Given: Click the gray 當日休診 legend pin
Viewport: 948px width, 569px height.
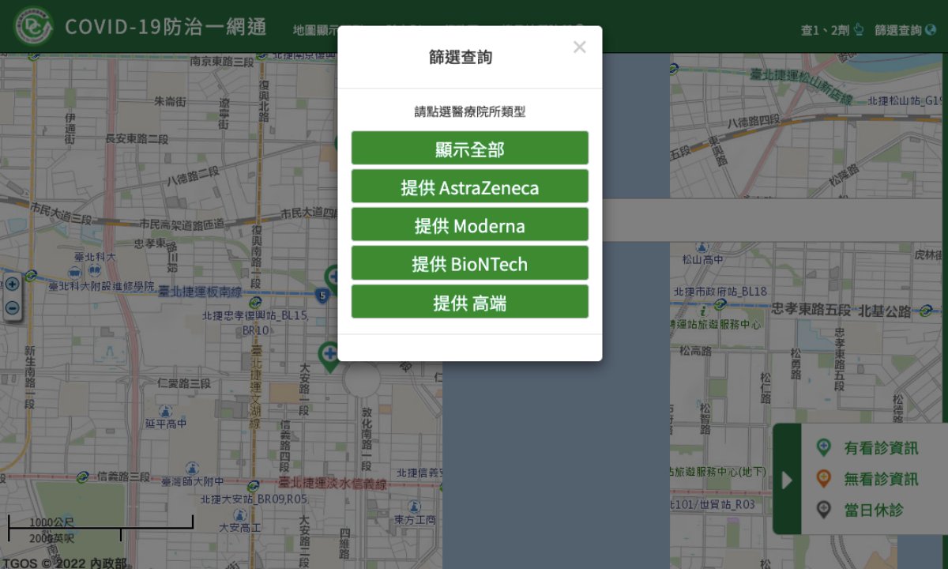Looking at the screenshot, I should point(823,510).
